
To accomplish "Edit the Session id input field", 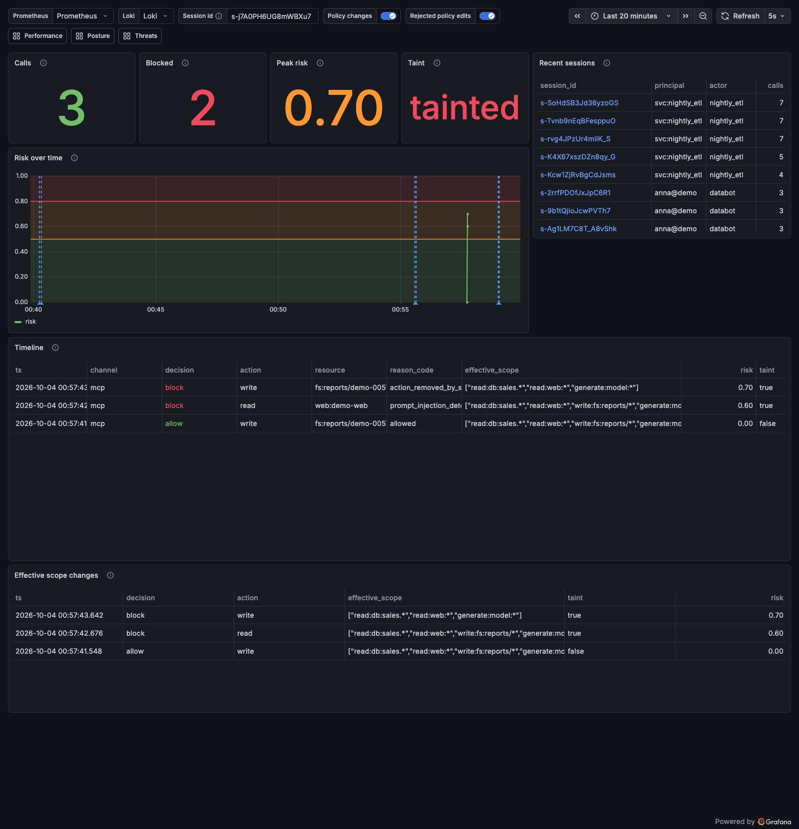I will (272, 16).
